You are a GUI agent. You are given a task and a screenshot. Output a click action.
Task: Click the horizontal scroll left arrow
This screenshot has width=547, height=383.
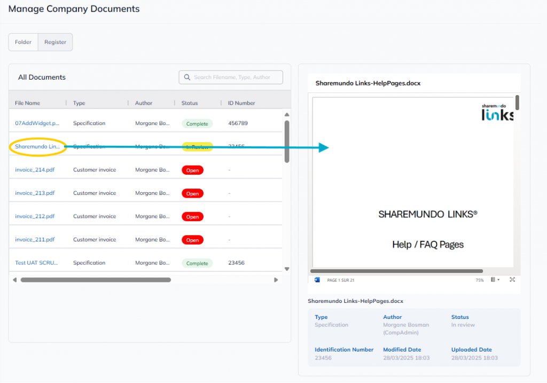click(x=14, y=279)
